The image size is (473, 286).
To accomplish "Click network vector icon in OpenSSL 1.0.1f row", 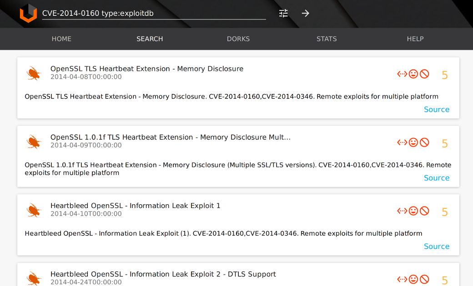I will pyautogui.click(x=402, y=142).
